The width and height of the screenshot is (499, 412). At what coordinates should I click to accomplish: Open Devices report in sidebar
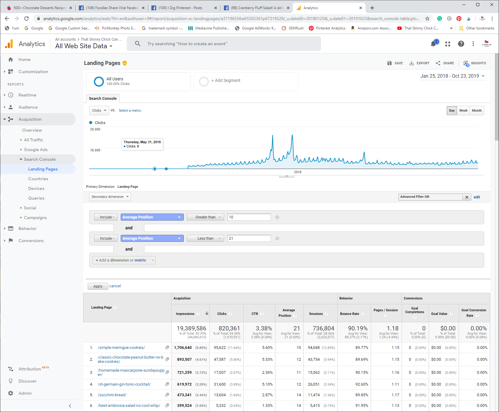pos(36,188)
